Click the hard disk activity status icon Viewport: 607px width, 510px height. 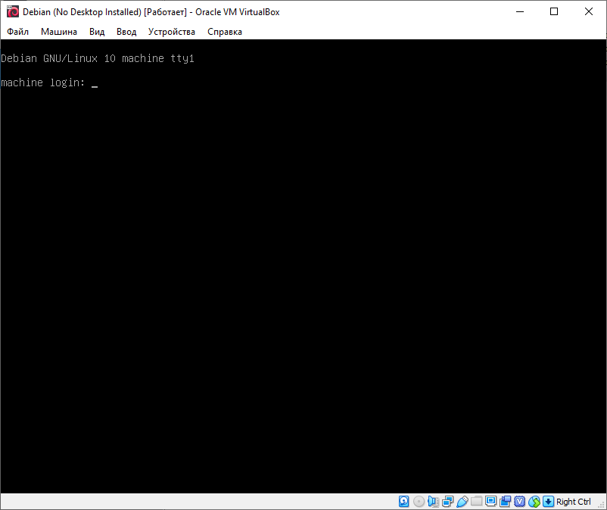(403, 502)
